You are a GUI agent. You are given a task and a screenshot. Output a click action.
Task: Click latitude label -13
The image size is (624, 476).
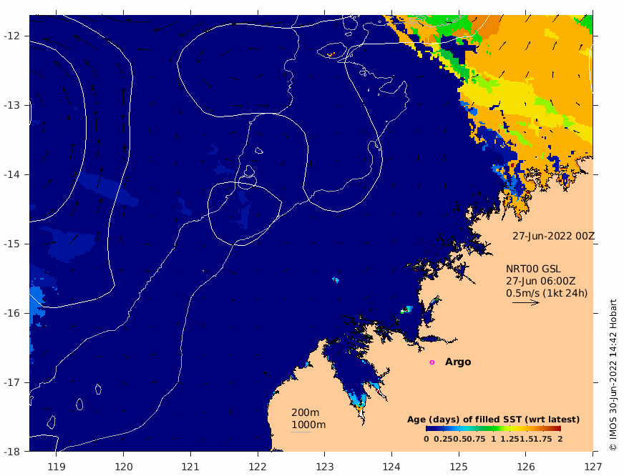point(11,105)
